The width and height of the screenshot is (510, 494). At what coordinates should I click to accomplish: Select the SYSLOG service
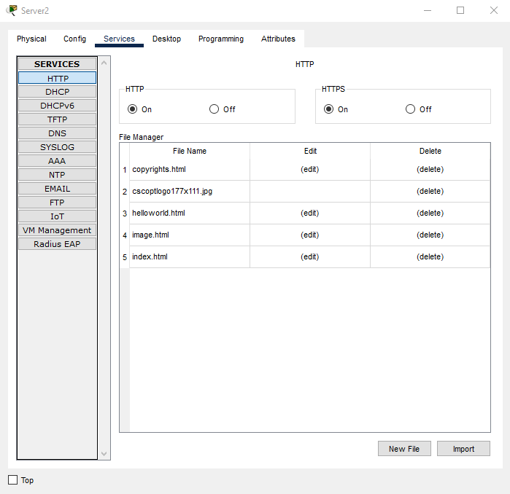click(x=57, y=147)
